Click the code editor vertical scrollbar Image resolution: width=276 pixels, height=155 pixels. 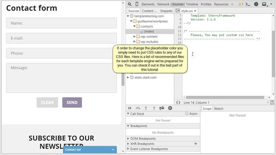click(x=273, y=53)
